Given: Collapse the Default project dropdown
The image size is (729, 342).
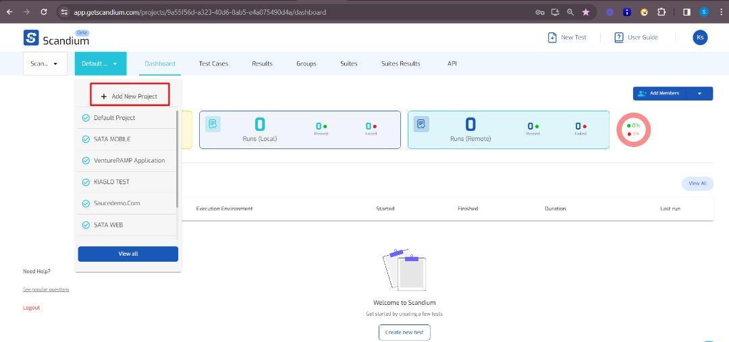Looking at the screenshot, I should click(x=101, y=63).
